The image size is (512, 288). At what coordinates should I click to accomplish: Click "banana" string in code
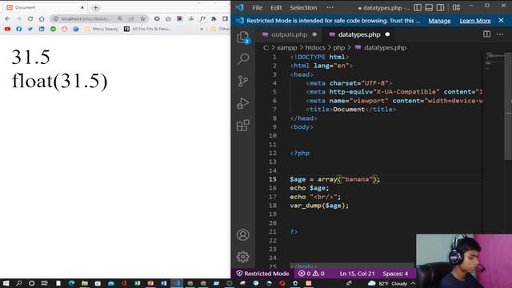357,179
